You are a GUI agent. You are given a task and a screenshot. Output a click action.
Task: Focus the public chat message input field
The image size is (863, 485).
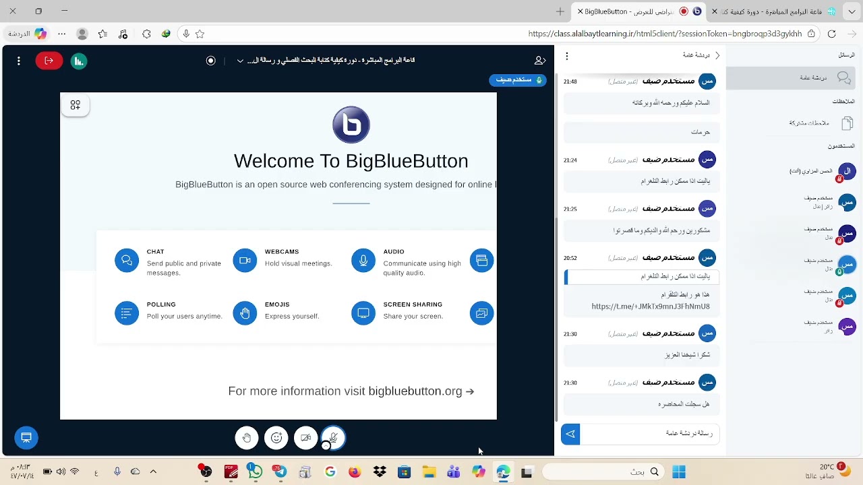pyautogui.click(x=649, y=434)
